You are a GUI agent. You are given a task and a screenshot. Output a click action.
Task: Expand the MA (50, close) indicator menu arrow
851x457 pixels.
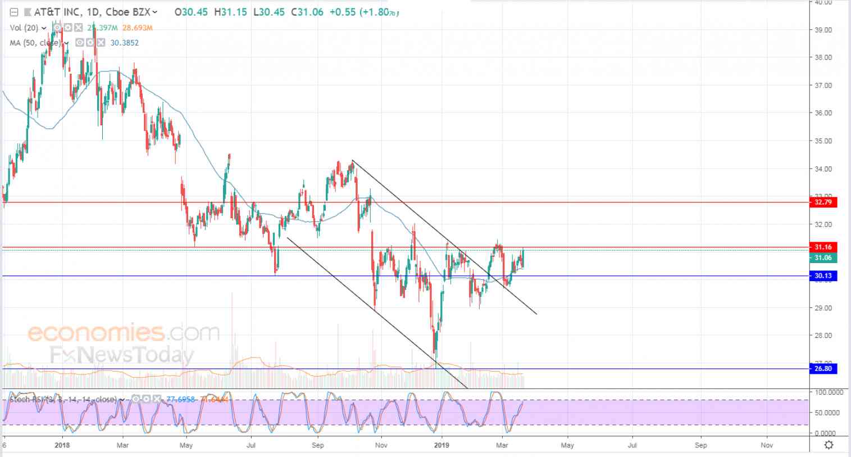pyautogui.click(x=66, y=43)
